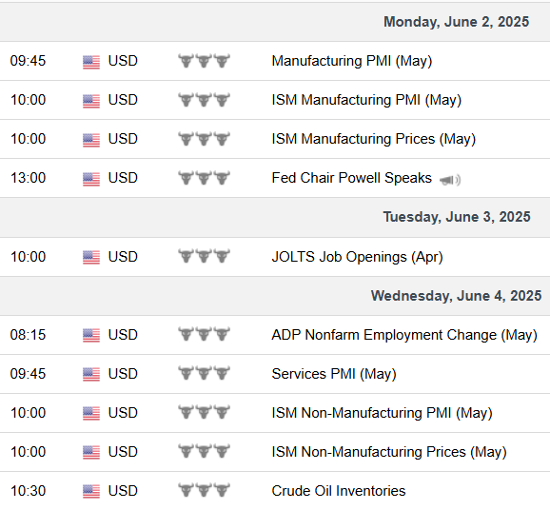Open JOLTS Job Openings (Apr) details

click(x=357, y=257)
